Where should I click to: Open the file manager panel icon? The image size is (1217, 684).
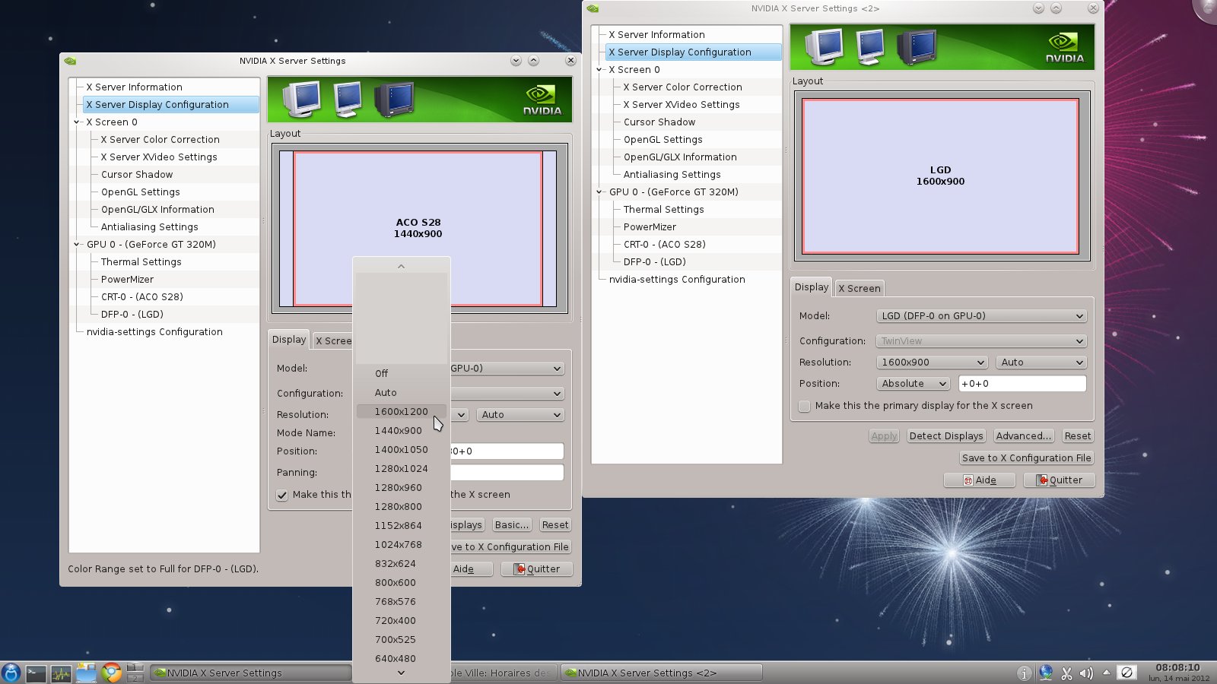point(86,673)
